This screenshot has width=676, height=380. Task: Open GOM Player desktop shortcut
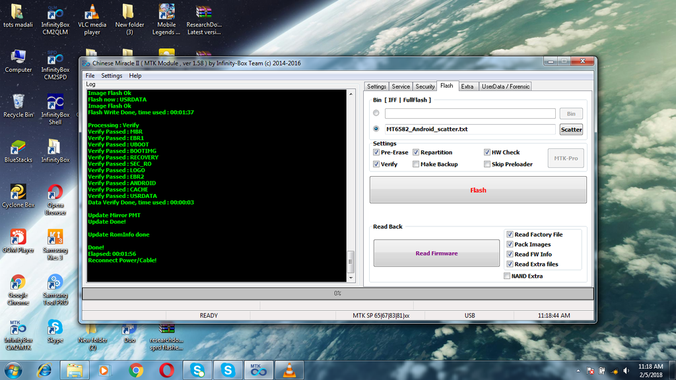point(18,241)
